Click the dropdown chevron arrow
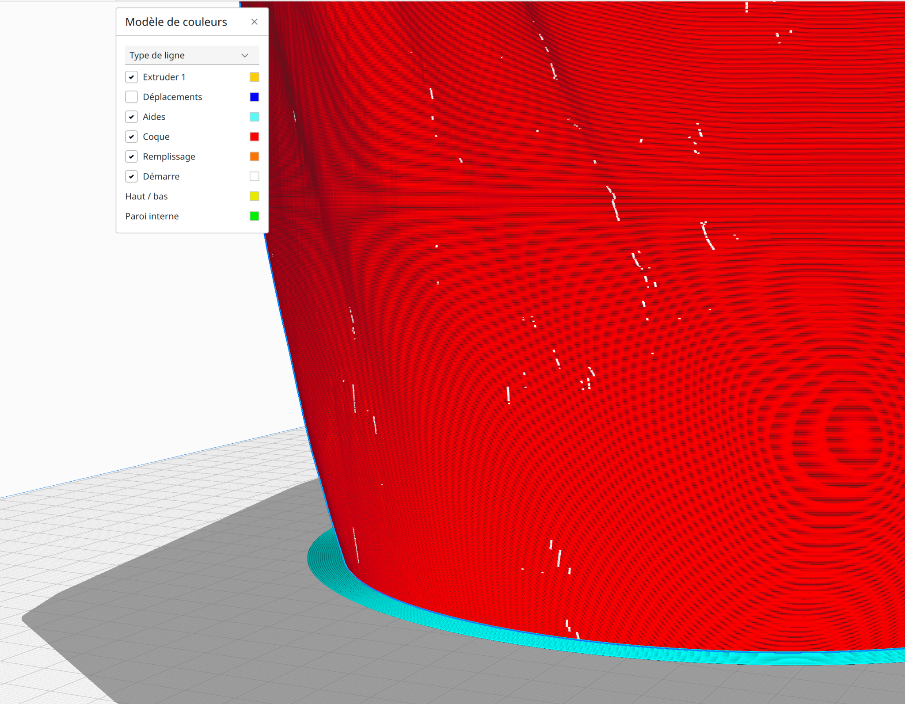This screenshot has width=905, height=704. (245, 55)
